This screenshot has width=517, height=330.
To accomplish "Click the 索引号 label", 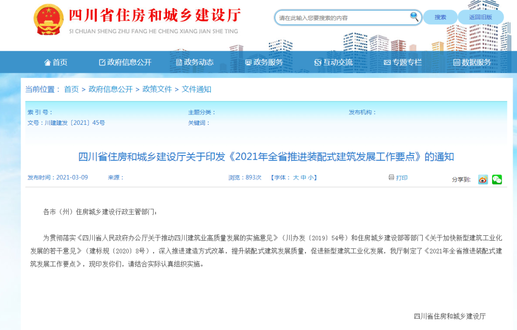I will [x=40, y=112].
